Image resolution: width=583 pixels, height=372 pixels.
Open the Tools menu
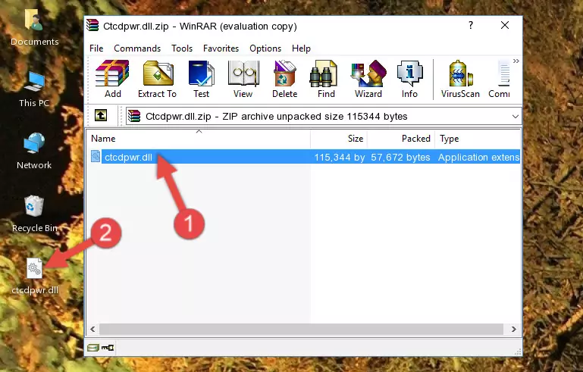182,48
